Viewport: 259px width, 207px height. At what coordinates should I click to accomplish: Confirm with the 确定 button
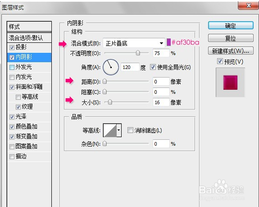click(231, 26)
